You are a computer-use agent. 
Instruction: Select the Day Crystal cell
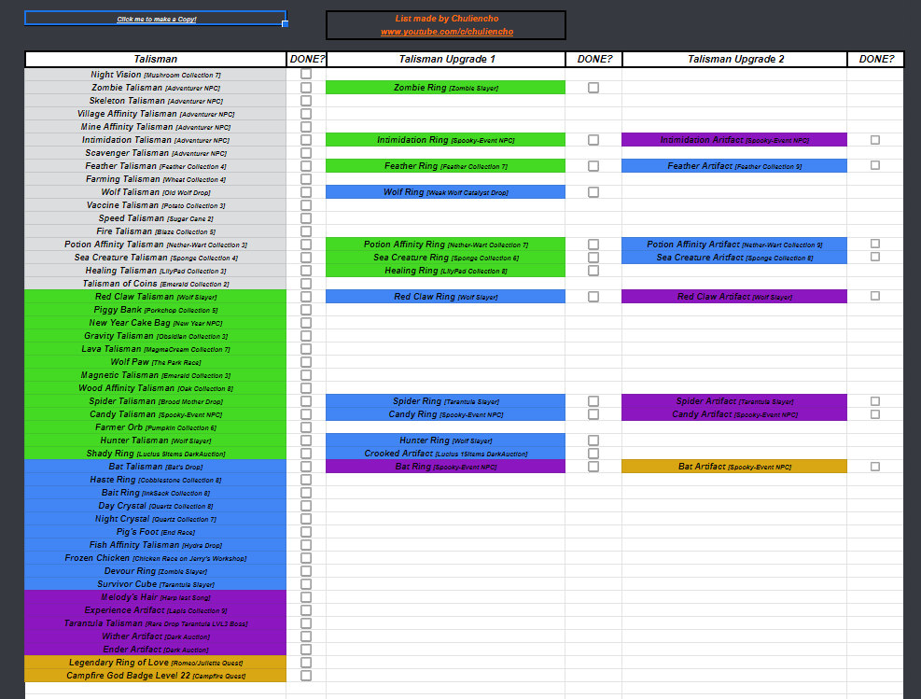[156, 506]
